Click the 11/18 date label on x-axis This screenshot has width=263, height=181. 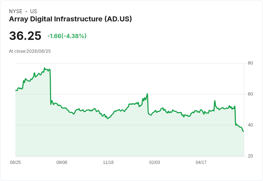click(x=108, y=162)
